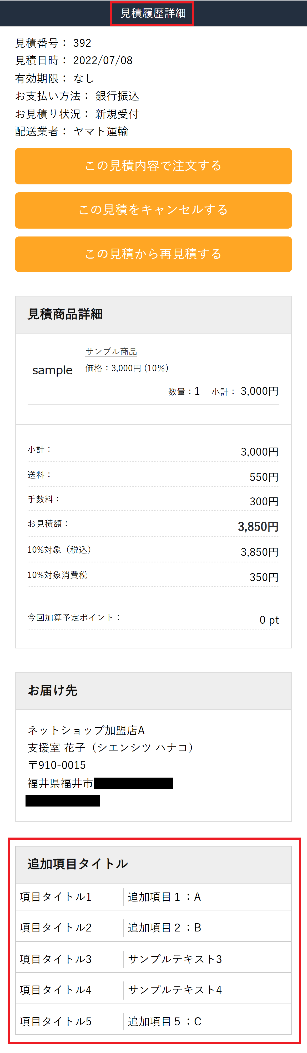The width and height of the screenshot is (307, 1053).
Task: Click the bold quote total '3,850円'
Action: click(258, 527)
